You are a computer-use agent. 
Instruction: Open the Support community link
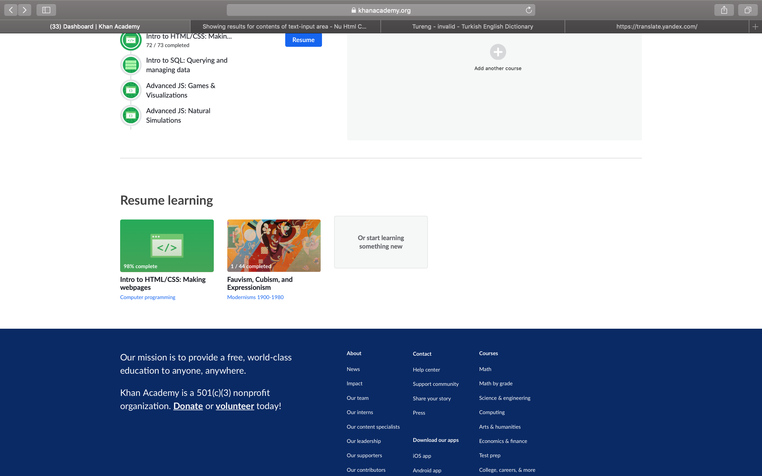[436, 384]
